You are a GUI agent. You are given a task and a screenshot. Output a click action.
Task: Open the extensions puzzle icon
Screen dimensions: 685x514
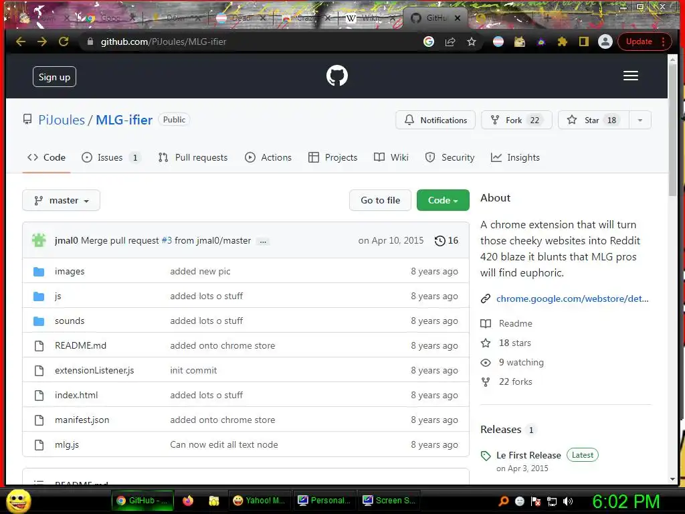point(562,41)
